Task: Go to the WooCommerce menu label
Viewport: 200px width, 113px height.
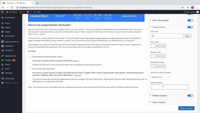Action: [12, 42]
